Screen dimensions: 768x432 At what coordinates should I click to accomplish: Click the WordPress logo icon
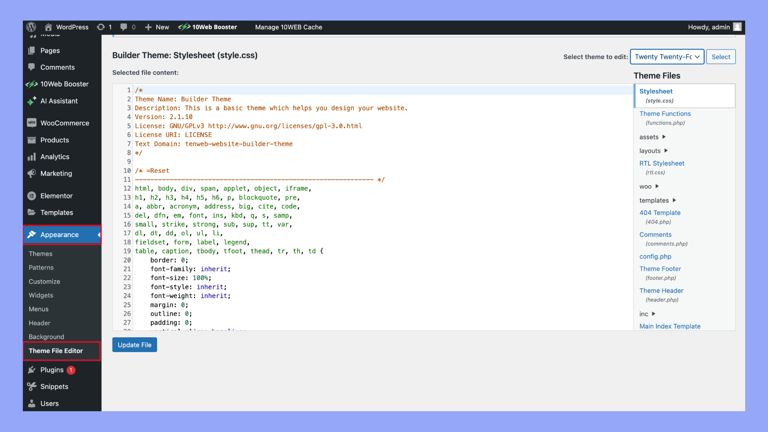(31, 27)
